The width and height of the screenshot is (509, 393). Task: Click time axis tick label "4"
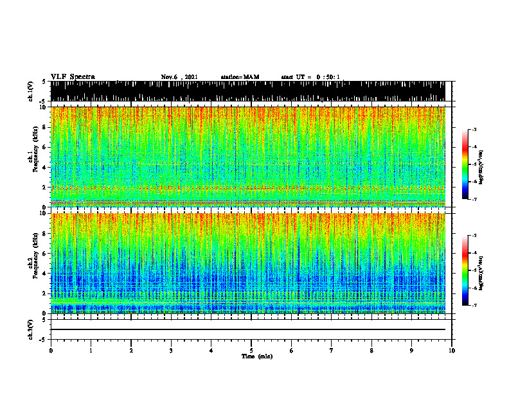211,351
